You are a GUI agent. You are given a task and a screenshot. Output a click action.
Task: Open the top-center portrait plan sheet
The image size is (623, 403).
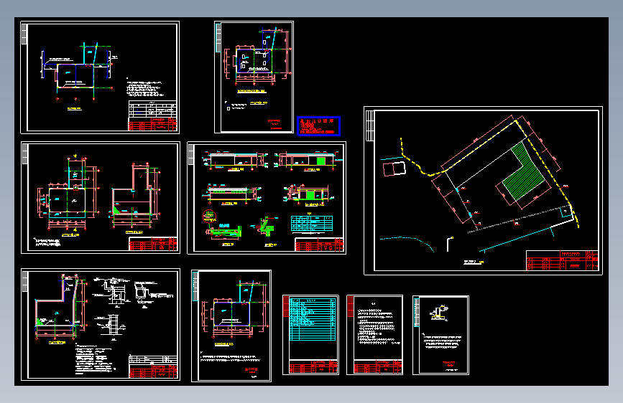click(x=254, y=77)
